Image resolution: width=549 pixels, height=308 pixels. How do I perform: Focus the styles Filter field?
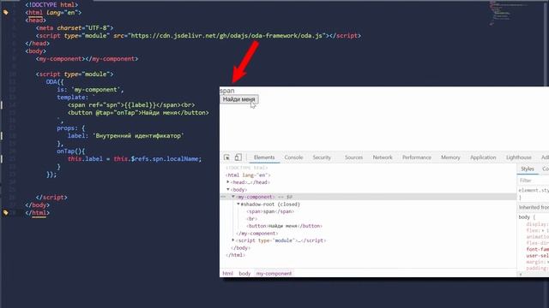point(534,181)
